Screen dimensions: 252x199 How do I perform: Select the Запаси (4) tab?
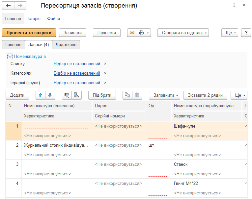pos(39,45)
